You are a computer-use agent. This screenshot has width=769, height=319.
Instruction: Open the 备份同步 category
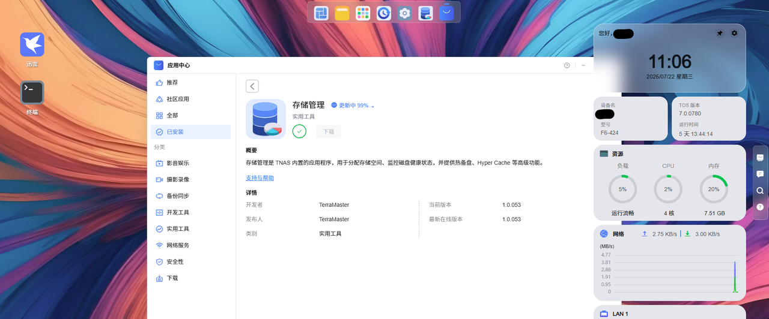(190, 196)
